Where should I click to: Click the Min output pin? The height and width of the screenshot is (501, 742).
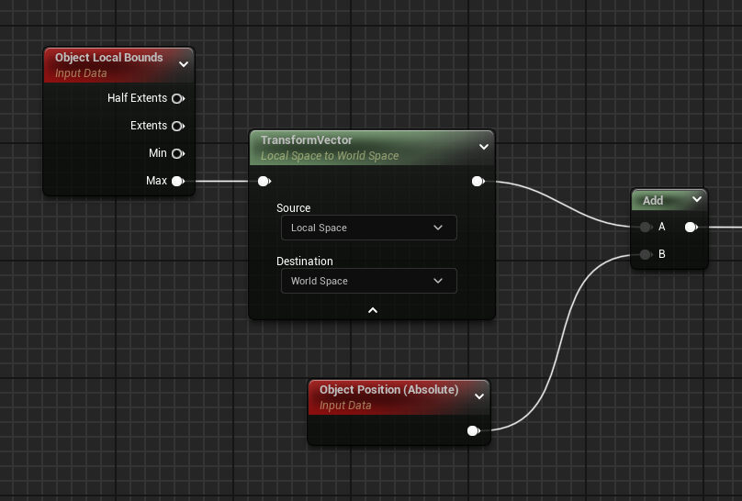click(x=178, y=153)
